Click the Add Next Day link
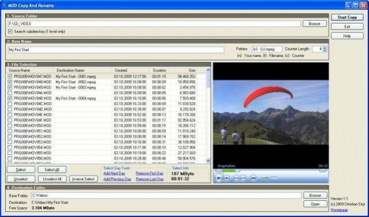Viewport: 369px width, 217px height. coord(114,173)
